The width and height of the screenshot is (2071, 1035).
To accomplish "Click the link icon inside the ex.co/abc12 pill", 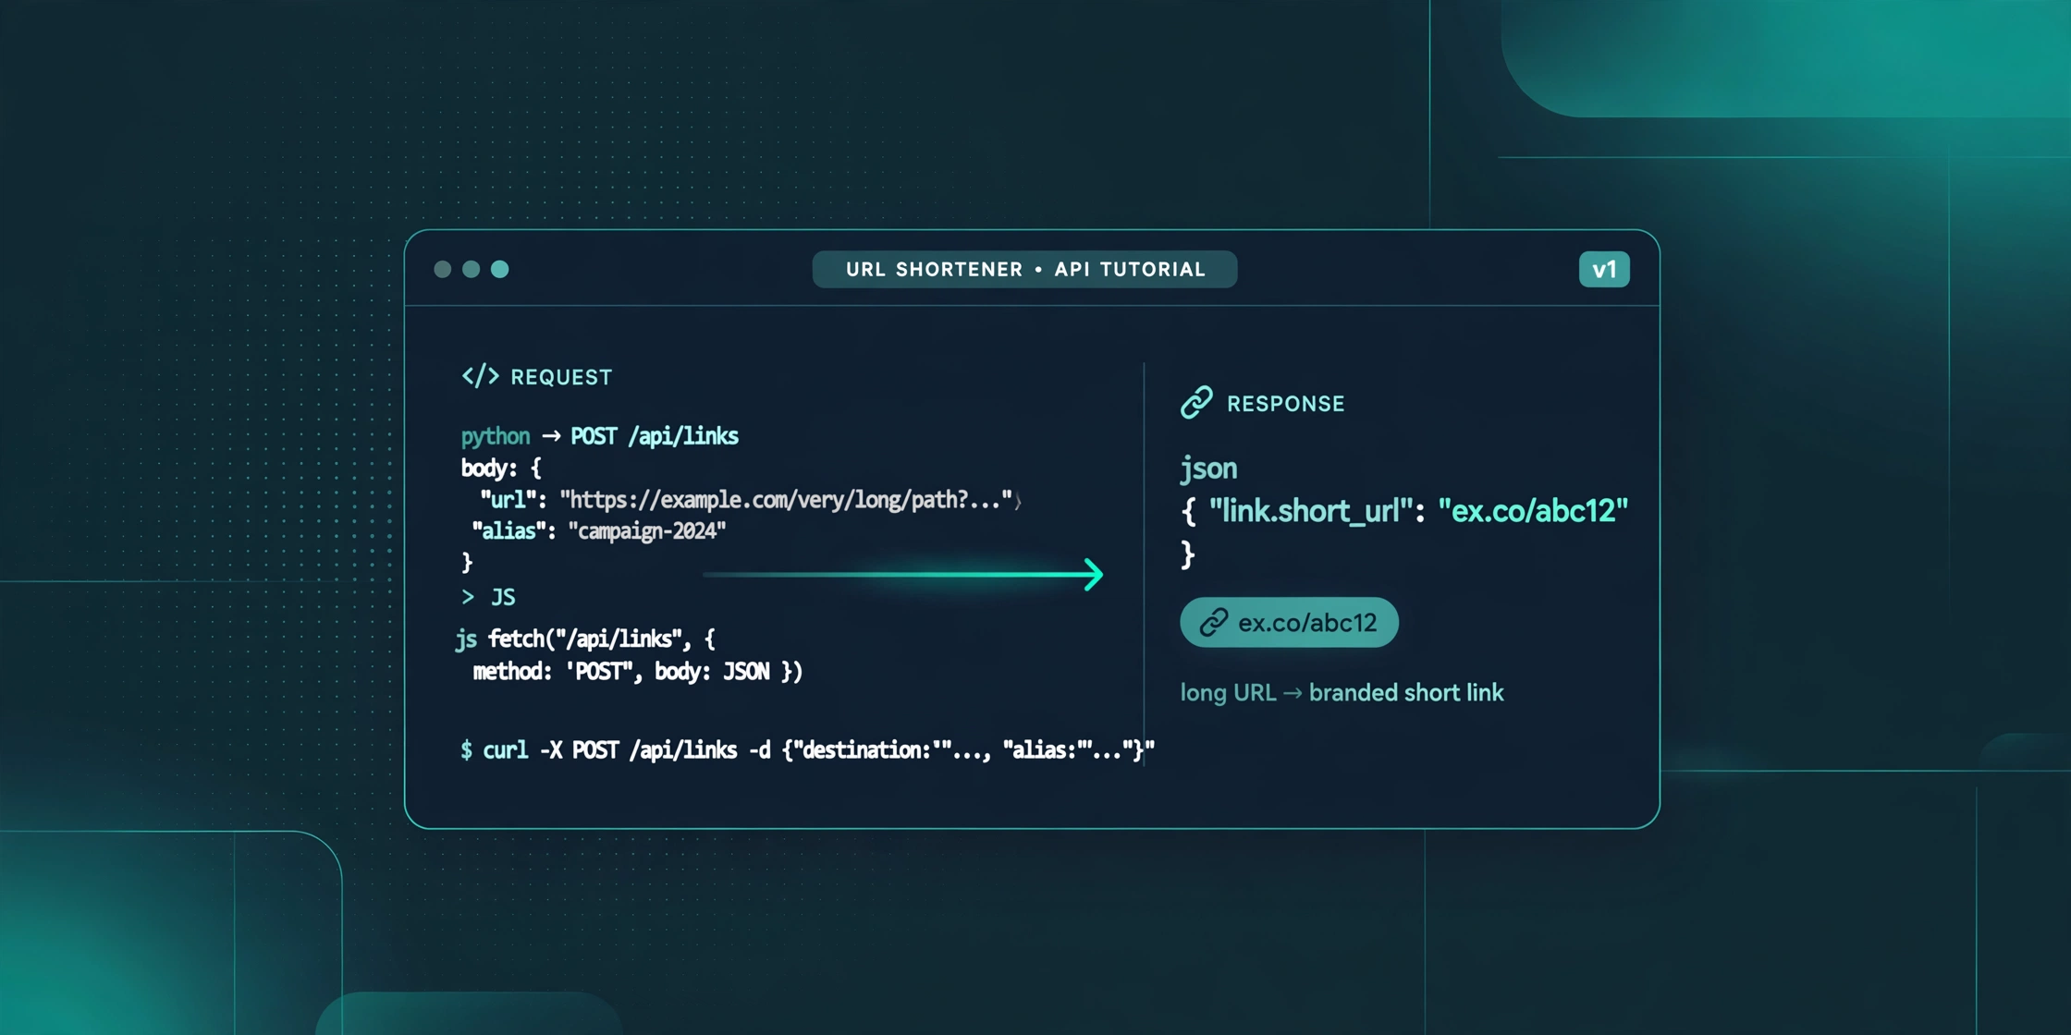I will (x=1213, y=622).
